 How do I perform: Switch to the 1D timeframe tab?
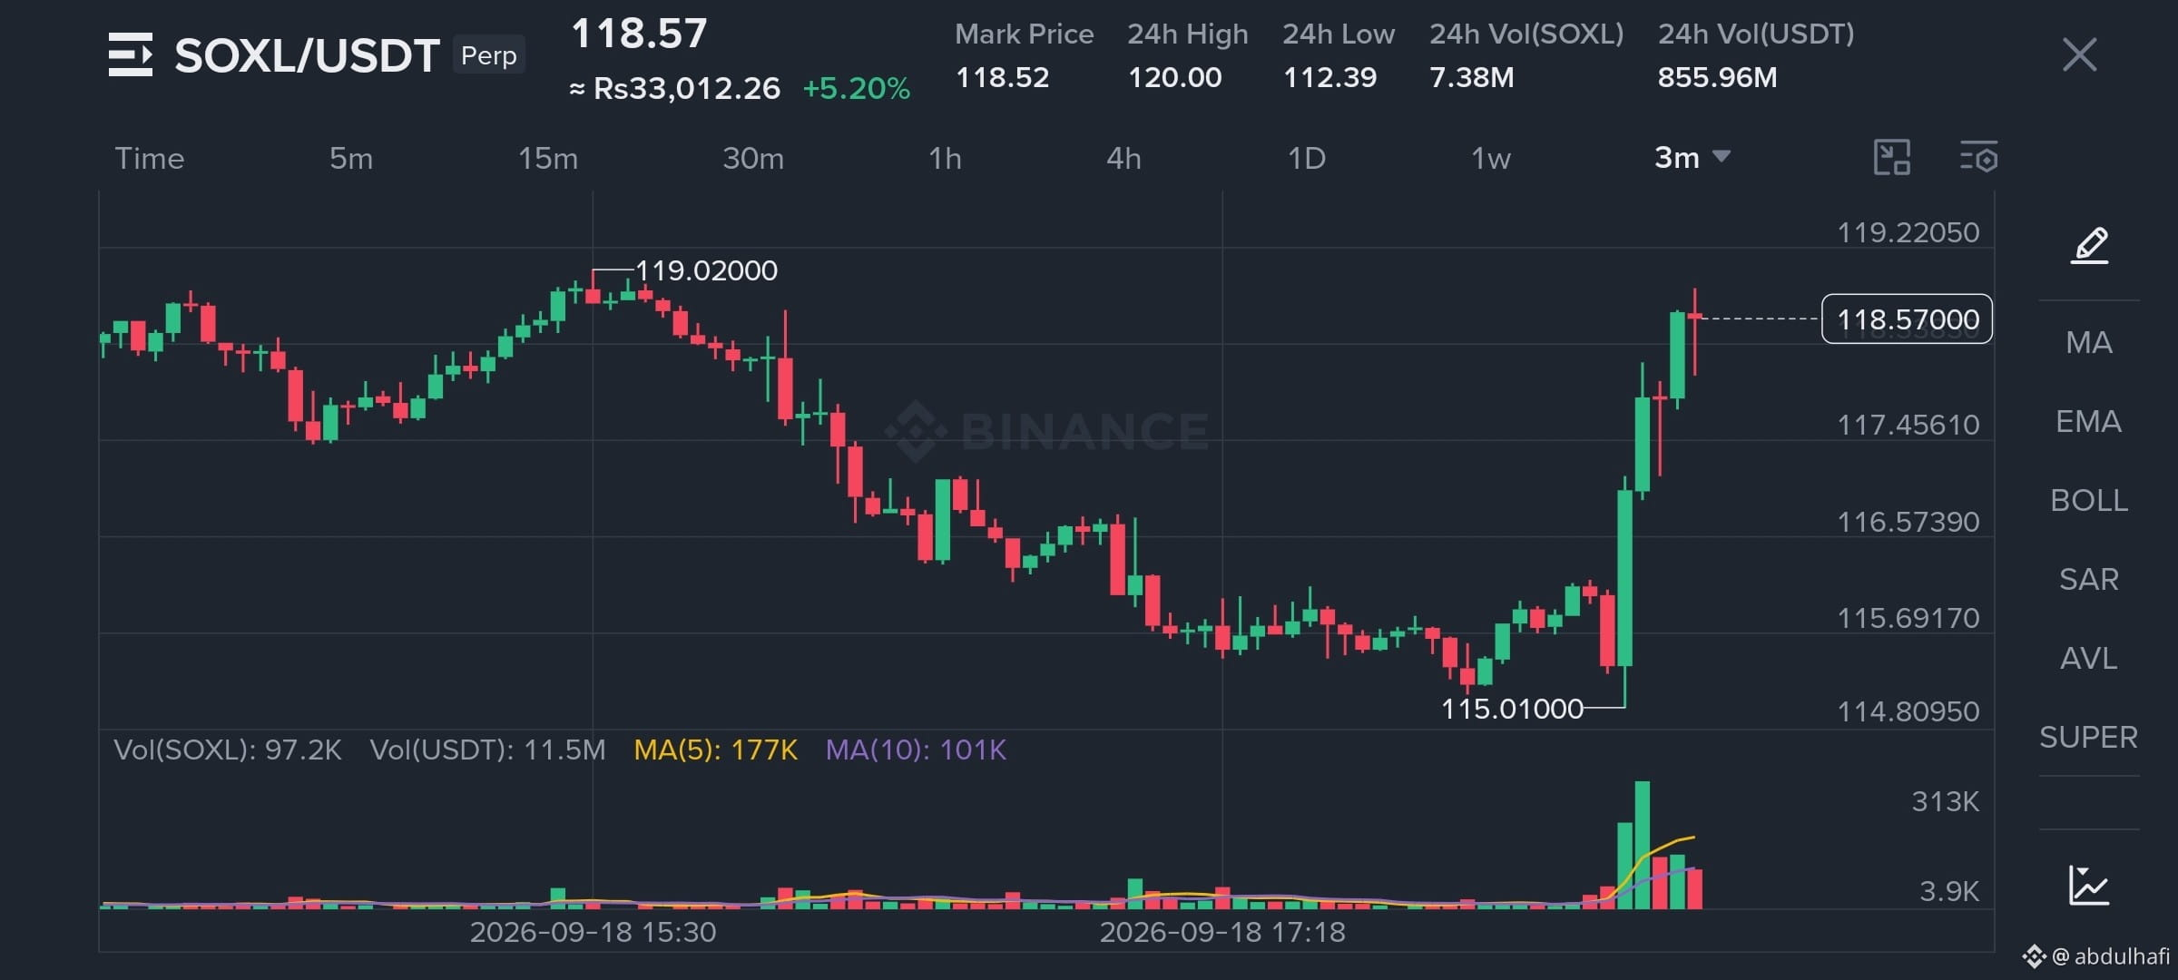[x=1307, y=159]
